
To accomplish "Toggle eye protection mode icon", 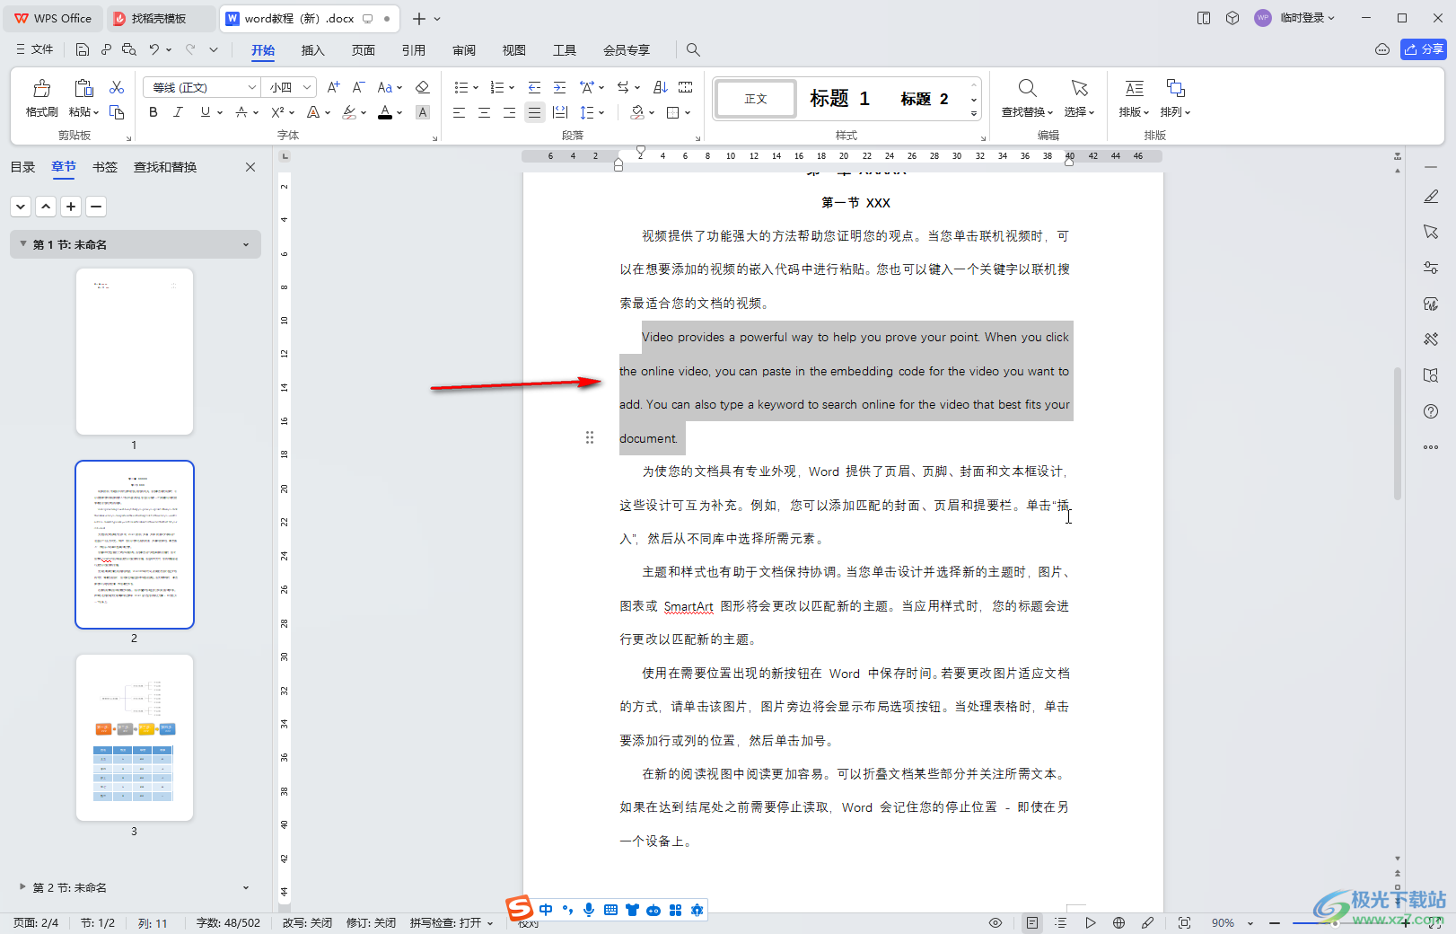I will [996, 922].
